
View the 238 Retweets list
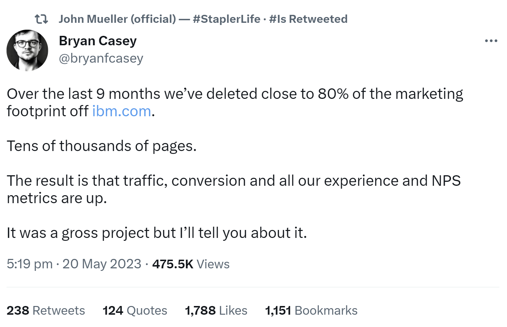pos(45,310)
